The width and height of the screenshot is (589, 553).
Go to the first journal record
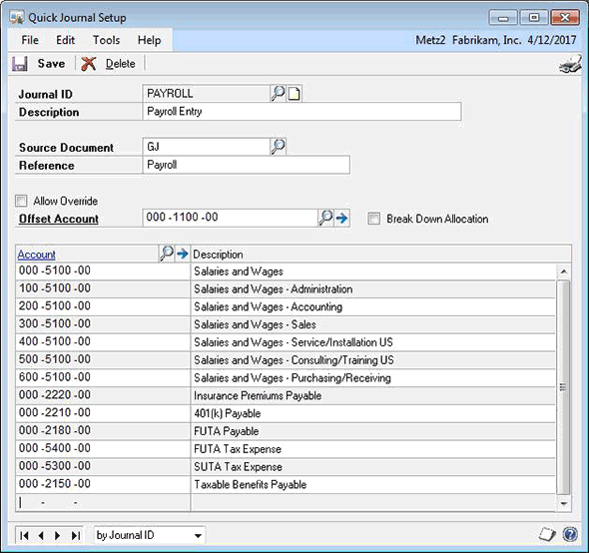(24, 535)
